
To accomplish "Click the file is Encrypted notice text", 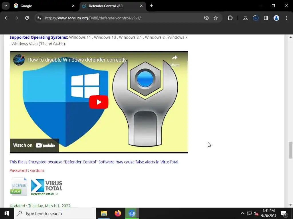I will coord(94,162).
